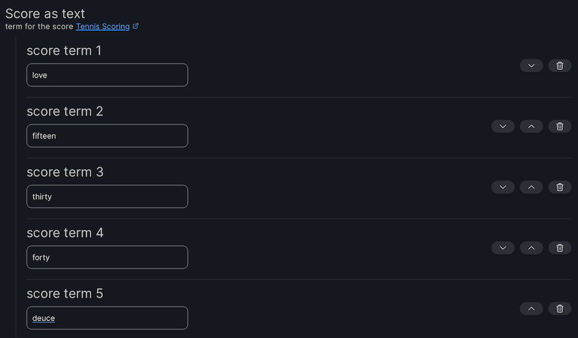578x338 pixels.
Task: Delete score term 4 with trash icon
Action: [560, 248]
